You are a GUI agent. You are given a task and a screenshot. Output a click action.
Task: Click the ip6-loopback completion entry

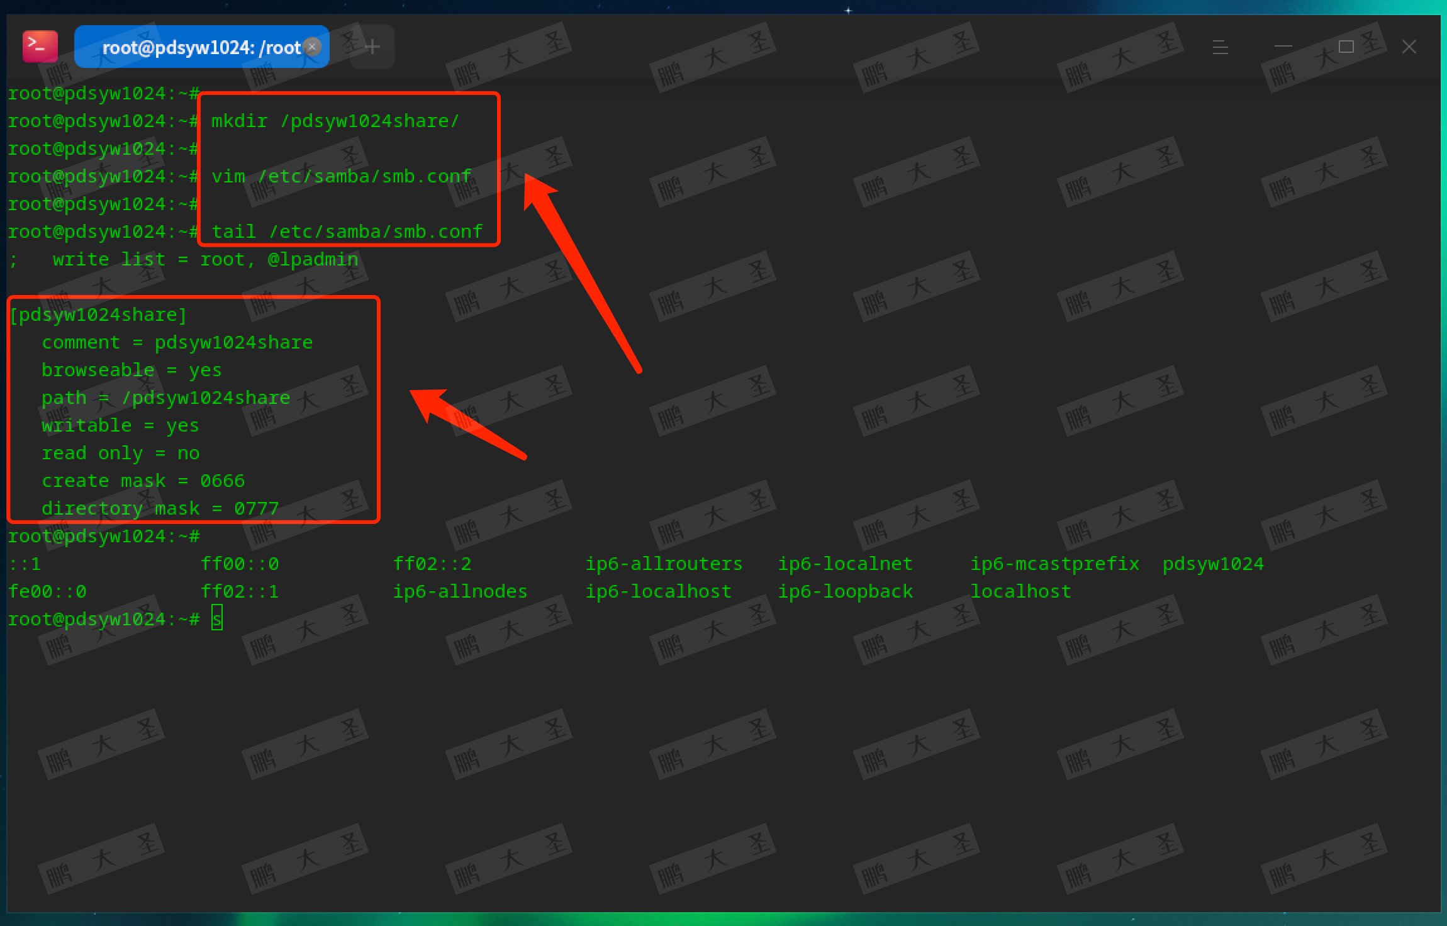pos(845,591)
